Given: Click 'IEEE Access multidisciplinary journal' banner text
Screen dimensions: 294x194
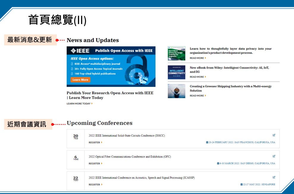Looking at the screenshot, I should point(97,64).
